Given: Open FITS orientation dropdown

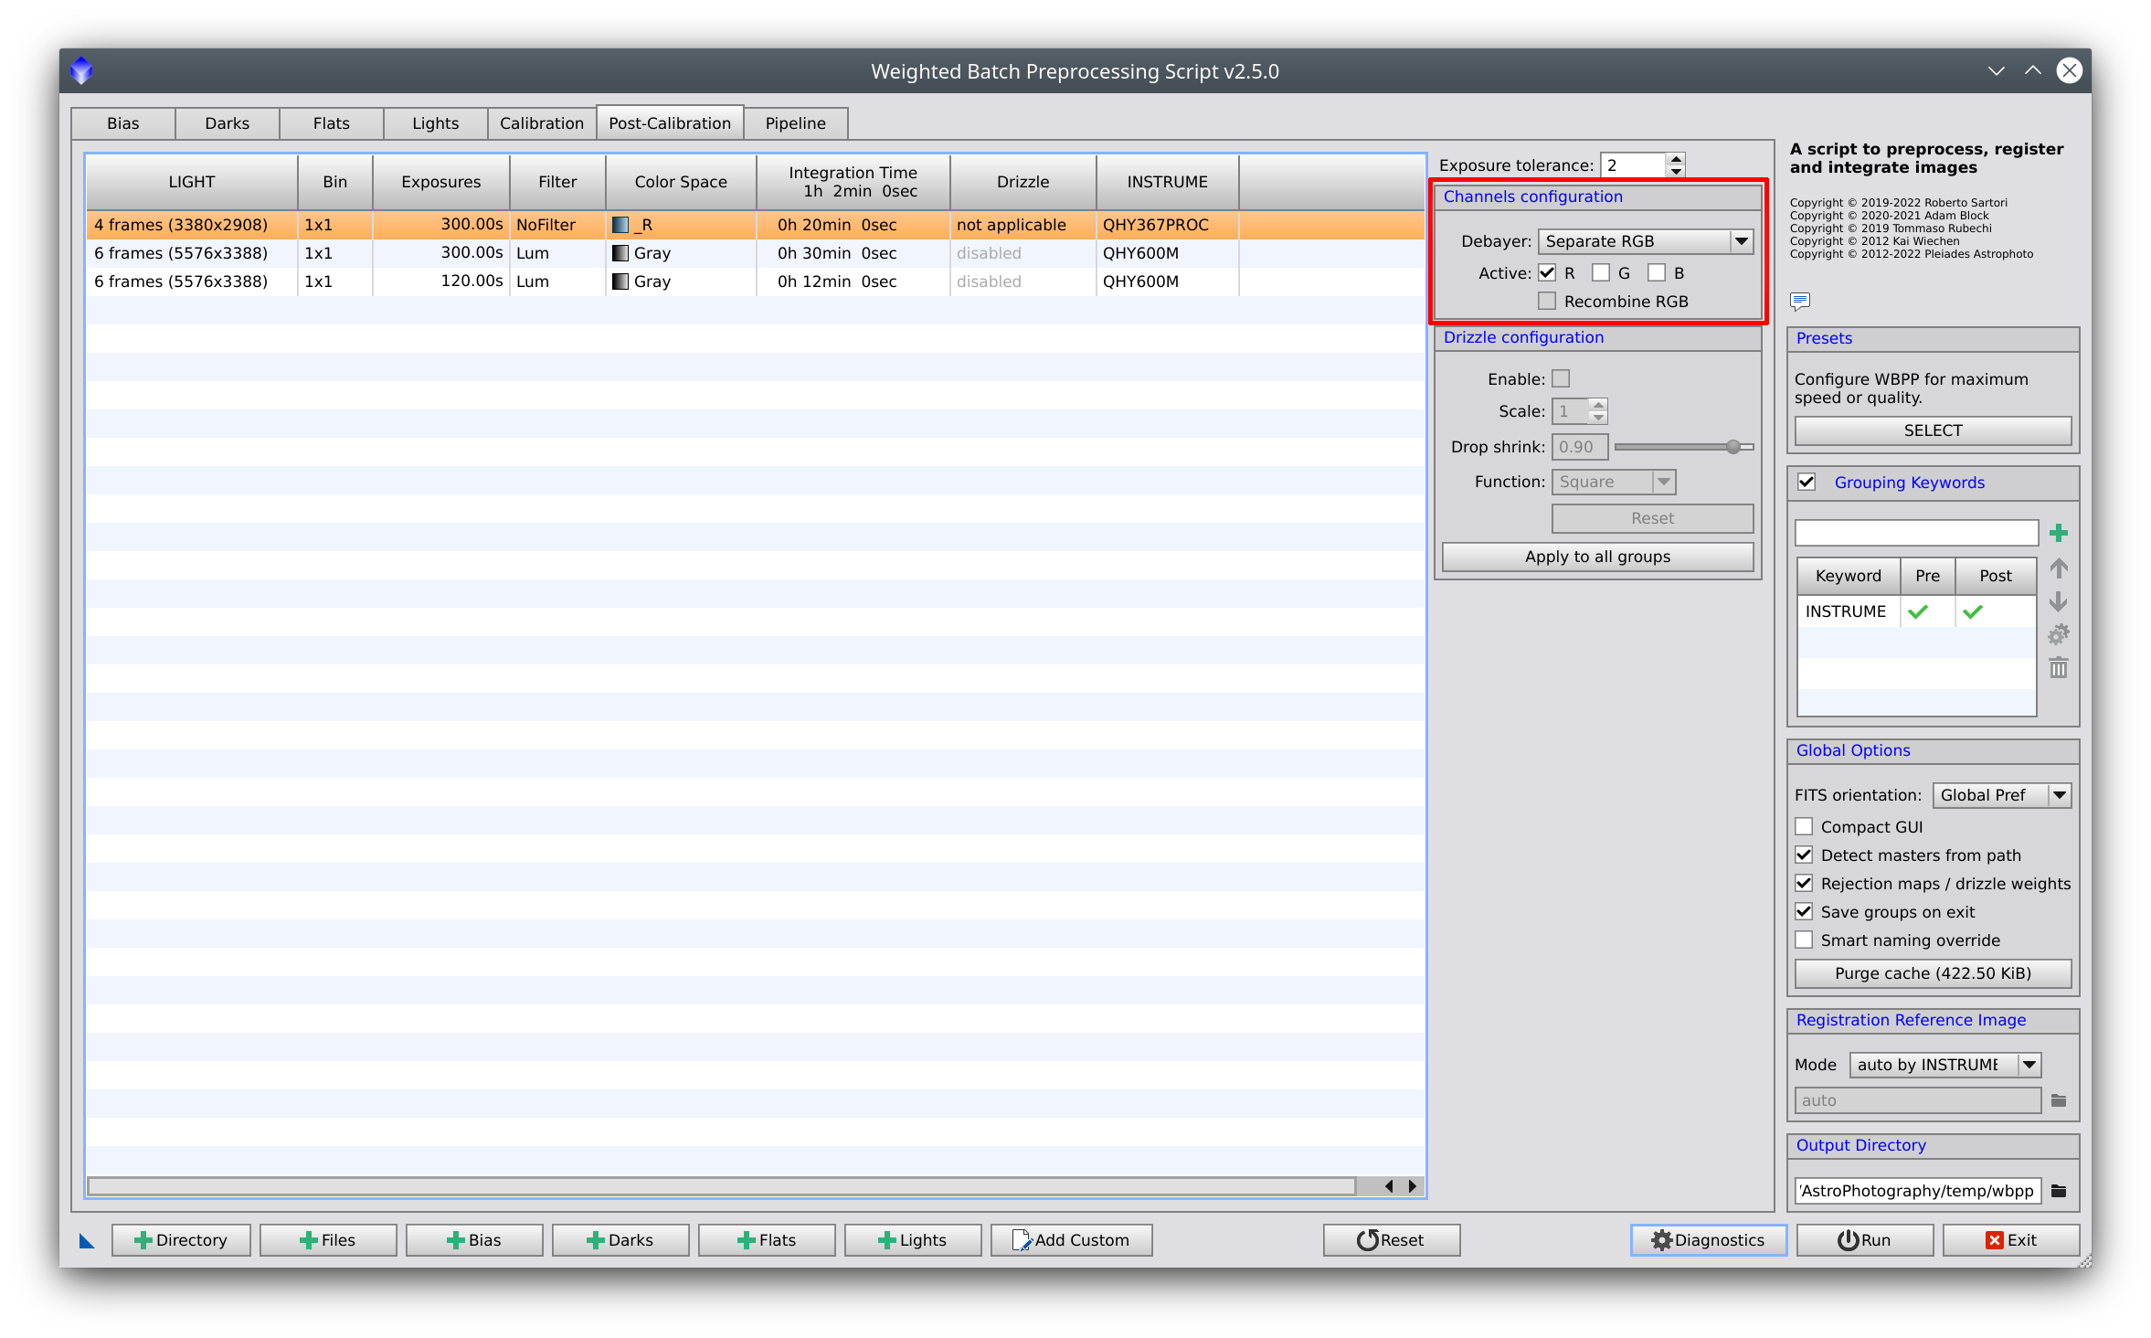Looking at the screenshot, I should 2001,795.
